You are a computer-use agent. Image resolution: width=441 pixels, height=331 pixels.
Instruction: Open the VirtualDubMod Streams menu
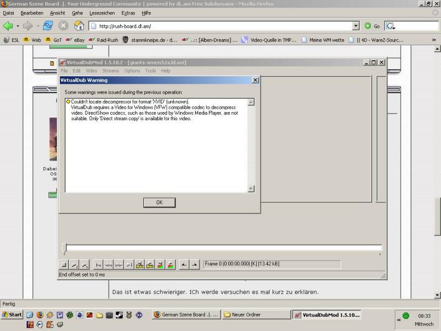click(111, 71)
